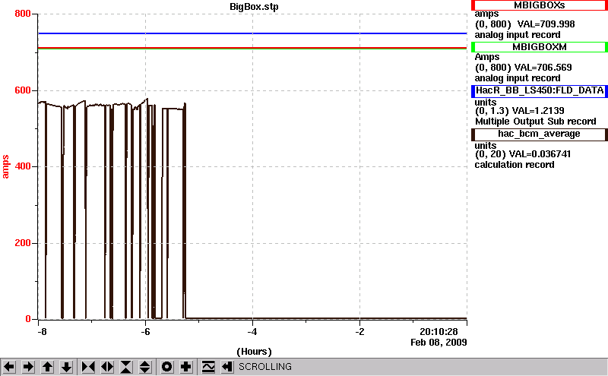Click the 'Multiple Output Sub record' text
Image resolution: width=608 pixels, height=376 pixels.
[536, 122]
